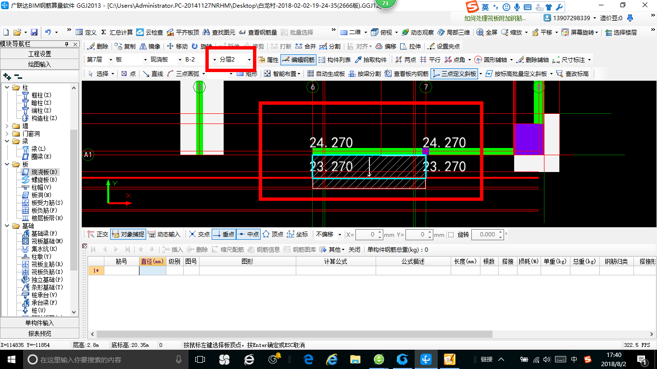Click the New file icon
Viewport: 657px width, 369px height.
6,32
